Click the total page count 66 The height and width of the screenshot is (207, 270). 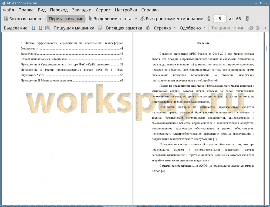click(238, 19)
